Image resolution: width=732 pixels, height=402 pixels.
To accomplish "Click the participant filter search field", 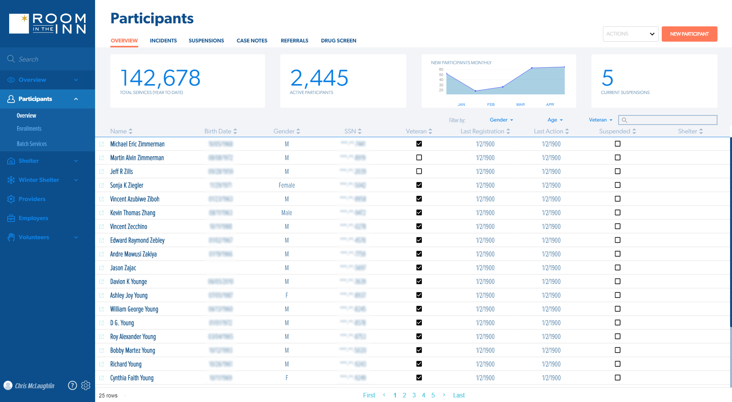I will point(671,120).
